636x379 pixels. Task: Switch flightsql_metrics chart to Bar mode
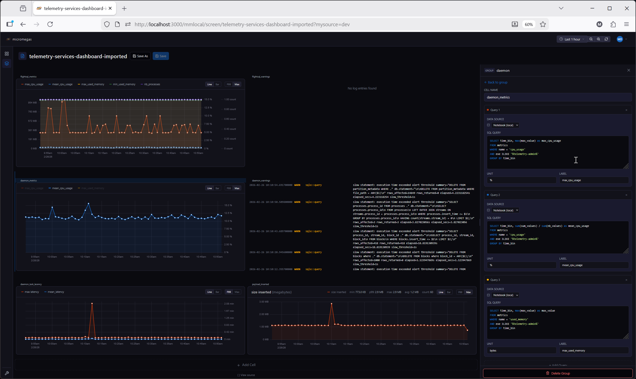217,84
